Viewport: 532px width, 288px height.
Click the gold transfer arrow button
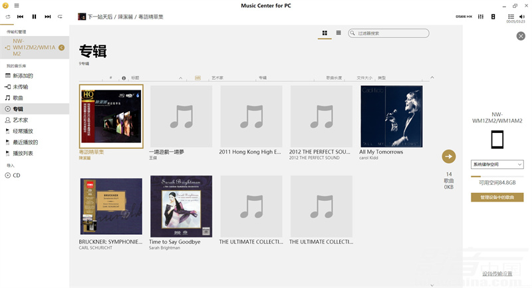pos(448,156)
